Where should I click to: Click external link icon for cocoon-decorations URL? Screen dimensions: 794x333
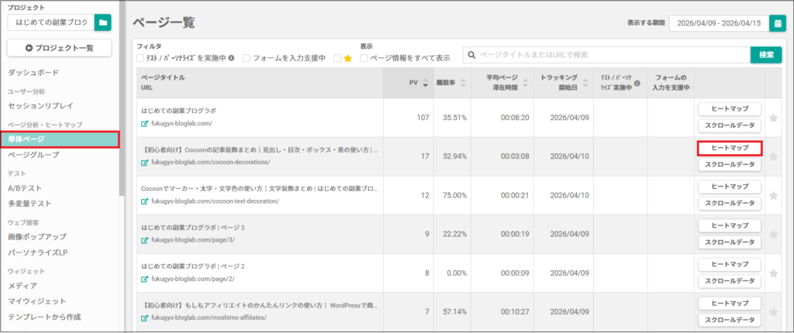144,163
